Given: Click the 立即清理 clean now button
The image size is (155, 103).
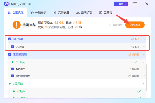Looking at the screenshot, I should tap(135, 25).
